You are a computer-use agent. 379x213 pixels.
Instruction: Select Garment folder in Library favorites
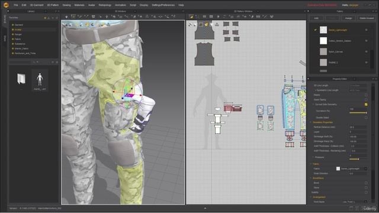19,25
